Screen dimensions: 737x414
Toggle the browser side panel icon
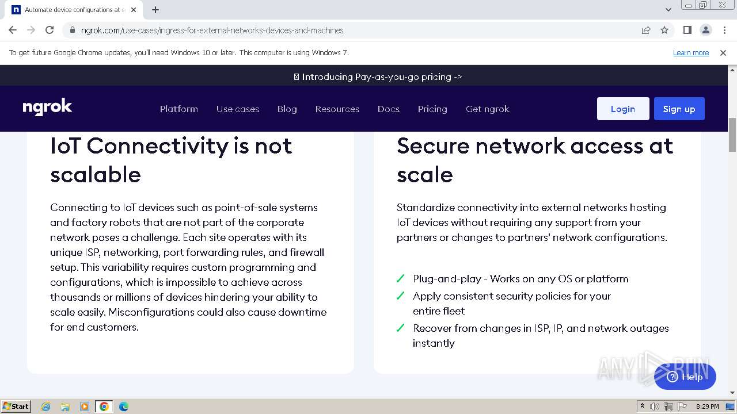coord(687,30)
